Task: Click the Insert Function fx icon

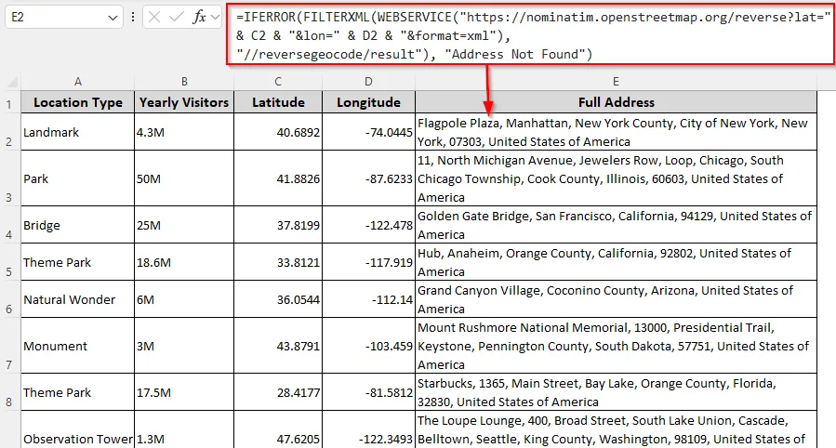Action: click(199, 17)
